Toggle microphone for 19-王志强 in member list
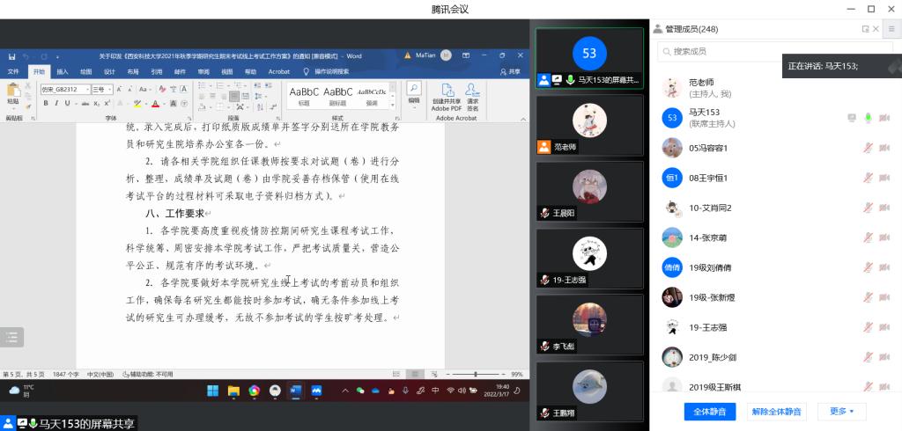Image resolution: width=902 pixels, height=431 pixels. (869, 327)
